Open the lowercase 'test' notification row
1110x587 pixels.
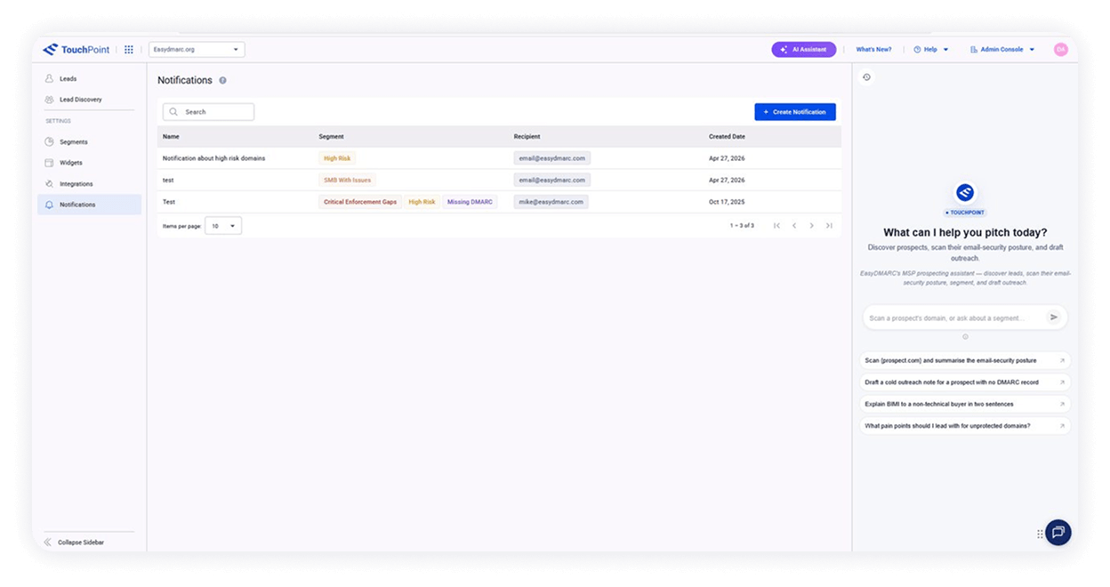(x=499, y=180)
